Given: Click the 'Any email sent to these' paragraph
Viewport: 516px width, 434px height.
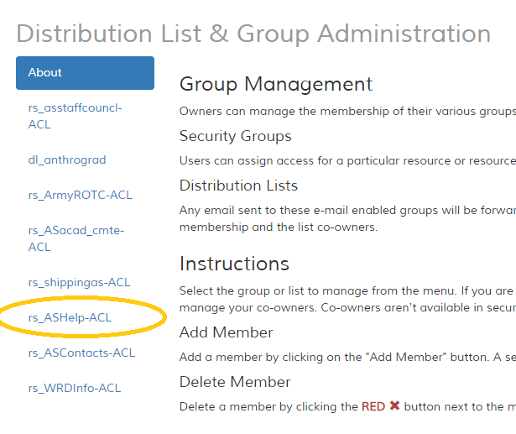Looking at the screenshot, I should pos(347,218).
